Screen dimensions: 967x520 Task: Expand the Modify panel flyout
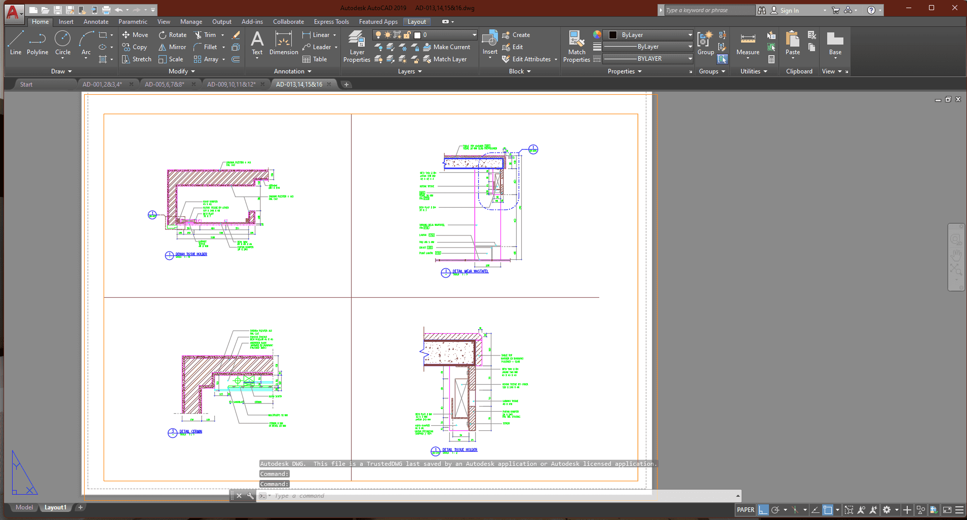click(x=181, y=71)
